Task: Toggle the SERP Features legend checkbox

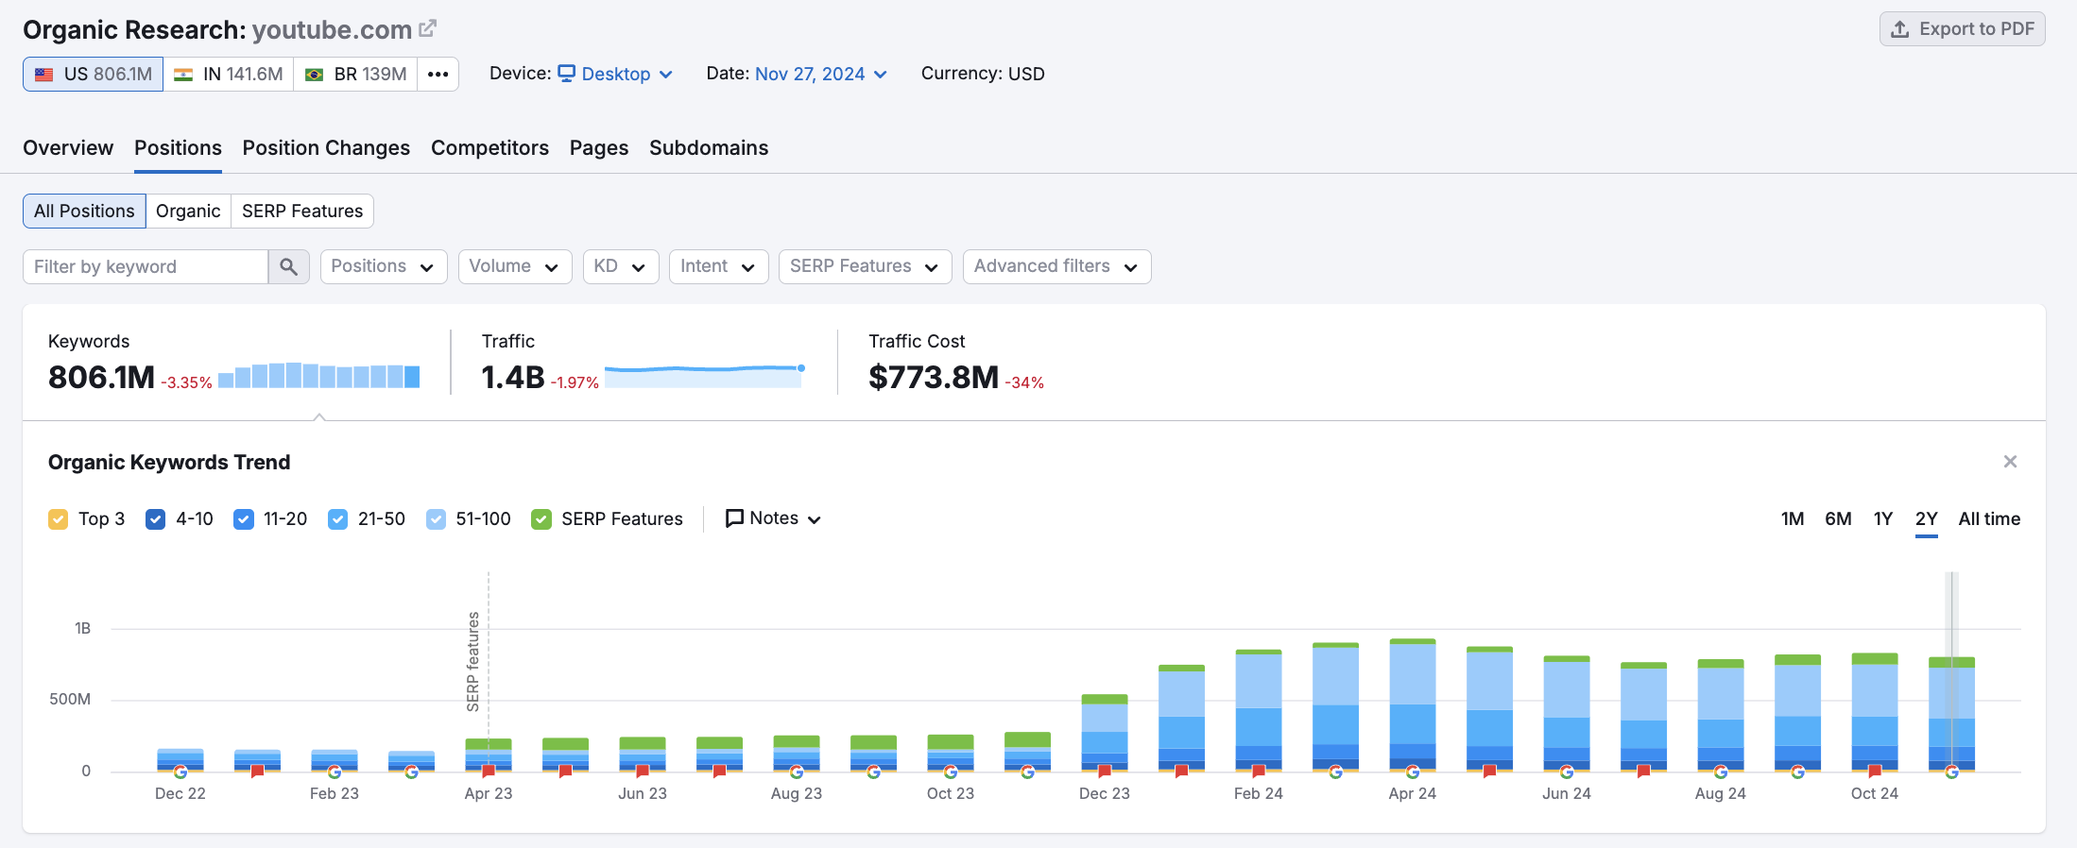Action: [x=541, y=519]
